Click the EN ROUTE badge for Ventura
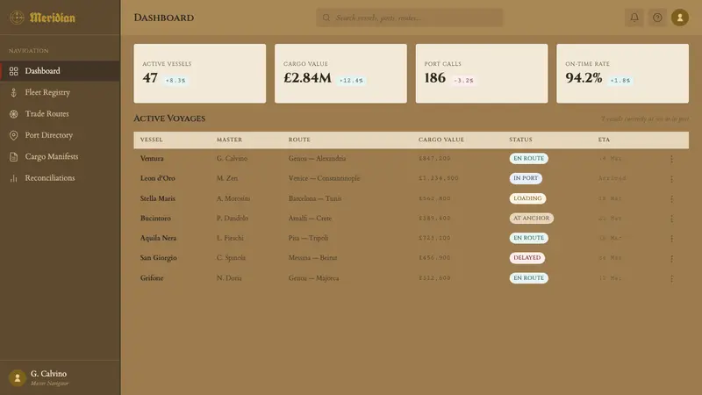 coord(529,159)
